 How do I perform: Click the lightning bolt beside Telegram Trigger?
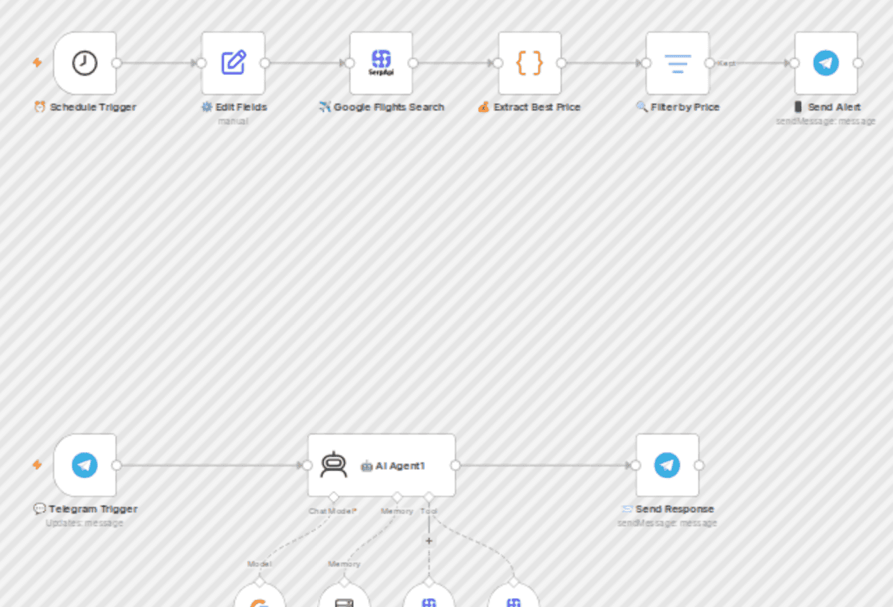(x=38, y=464)
